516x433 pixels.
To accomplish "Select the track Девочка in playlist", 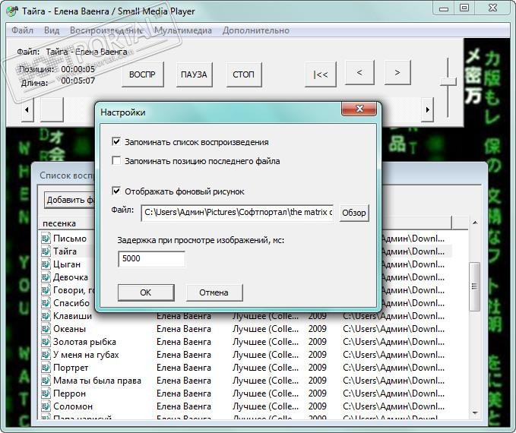I will pyautogui.click(x=71, y=277).
